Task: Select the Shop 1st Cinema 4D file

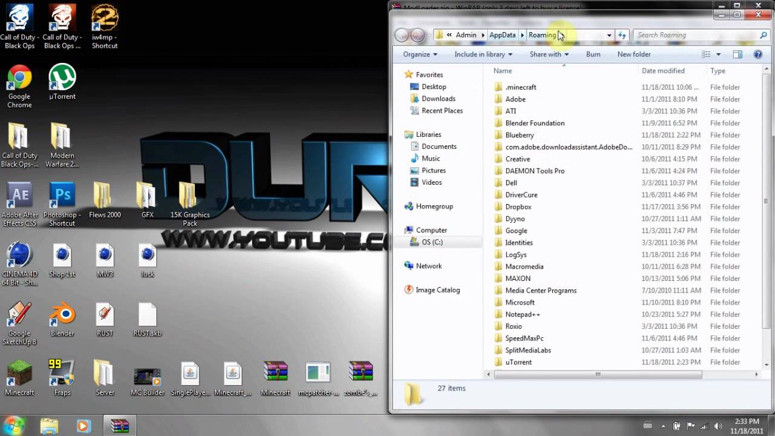Action: [62, 260]
